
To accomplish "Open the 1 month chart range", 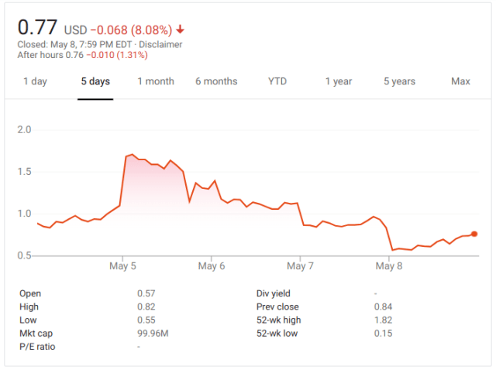I will 156,81.
